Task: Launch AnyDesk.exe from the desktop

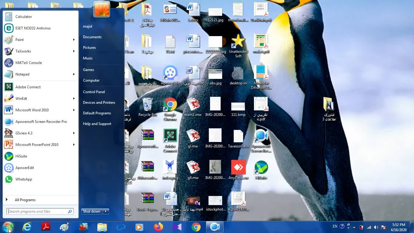Action: (238, 167)
